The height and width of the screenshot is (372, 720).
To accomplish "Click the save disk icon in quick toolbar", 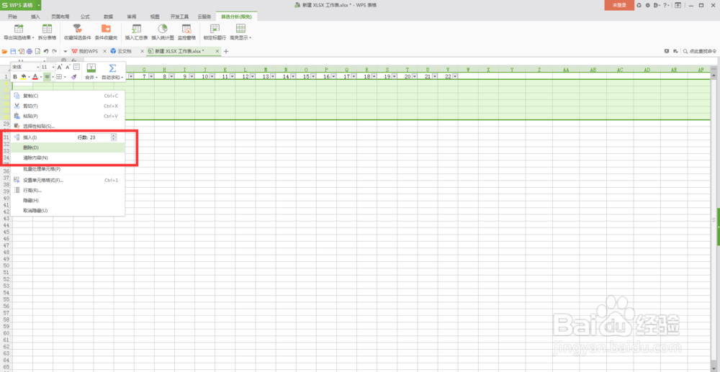I will (x=13, y=51).
